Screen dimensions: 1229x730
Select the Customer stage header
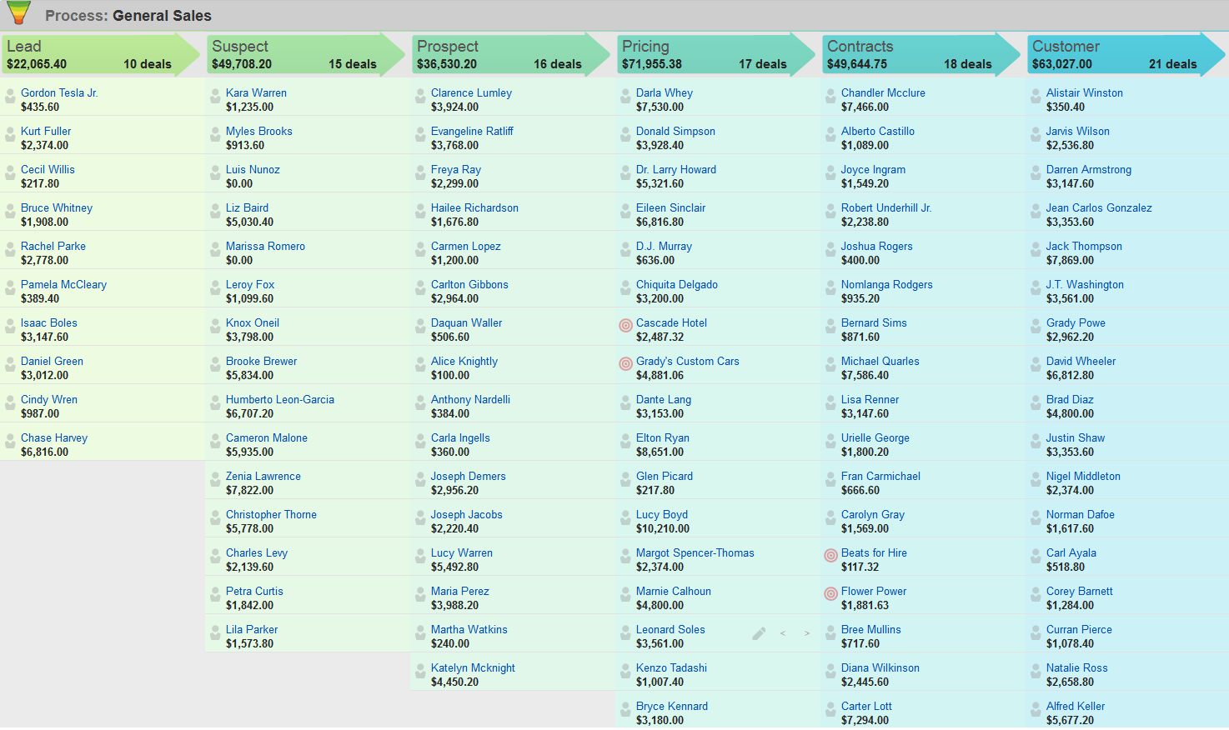pos(1117,55)
